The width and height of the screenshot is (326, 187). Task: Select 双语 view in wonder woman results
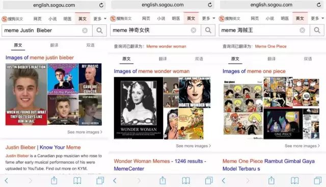(x=199, y=59)
